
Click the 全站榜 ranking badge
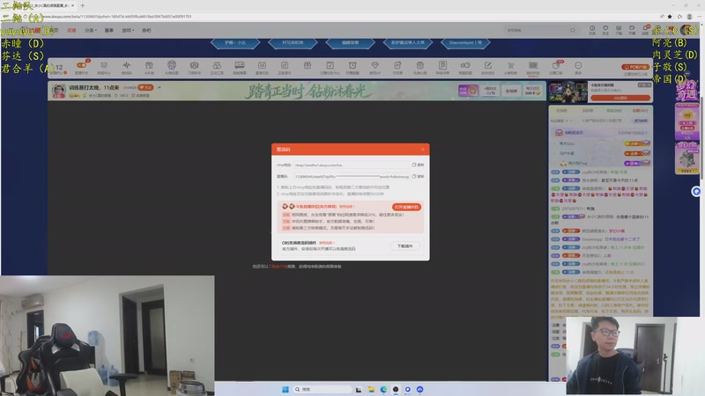[511, 91]
